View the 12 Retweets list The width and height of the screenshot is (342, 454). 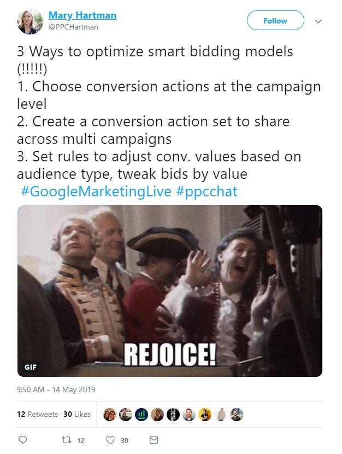click(x=37, y=414)
